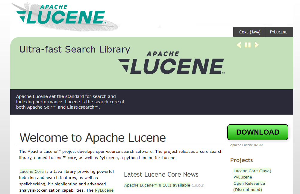Click the Apache Lucene 8.10.1 version text
This screenshot has height=194, width=300.
(247, 145)
